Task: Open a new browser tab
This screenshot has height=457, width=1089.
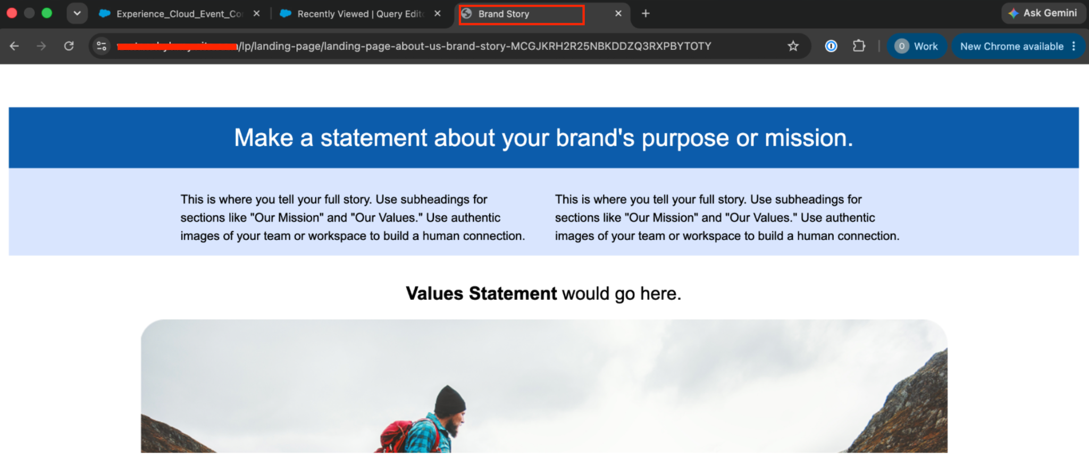Action: click(x=646, y=13)
